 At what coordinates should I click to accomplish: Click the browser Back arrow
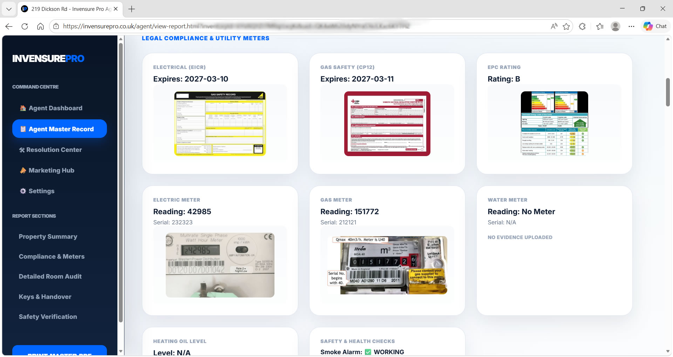pyautogui.click(x=9, y=26)
